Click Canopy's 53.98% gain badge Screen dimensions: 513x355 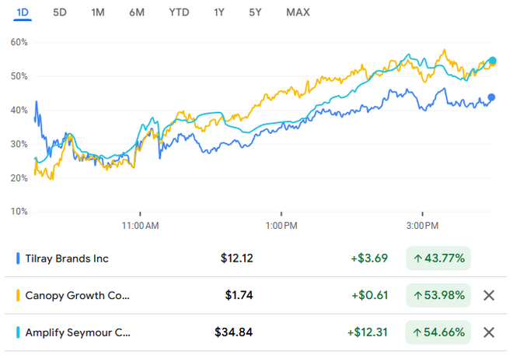click(438, 296)
